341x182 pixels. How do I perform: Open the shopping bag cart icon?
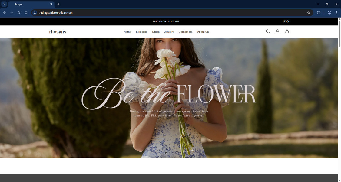click(x=287, y=31)
